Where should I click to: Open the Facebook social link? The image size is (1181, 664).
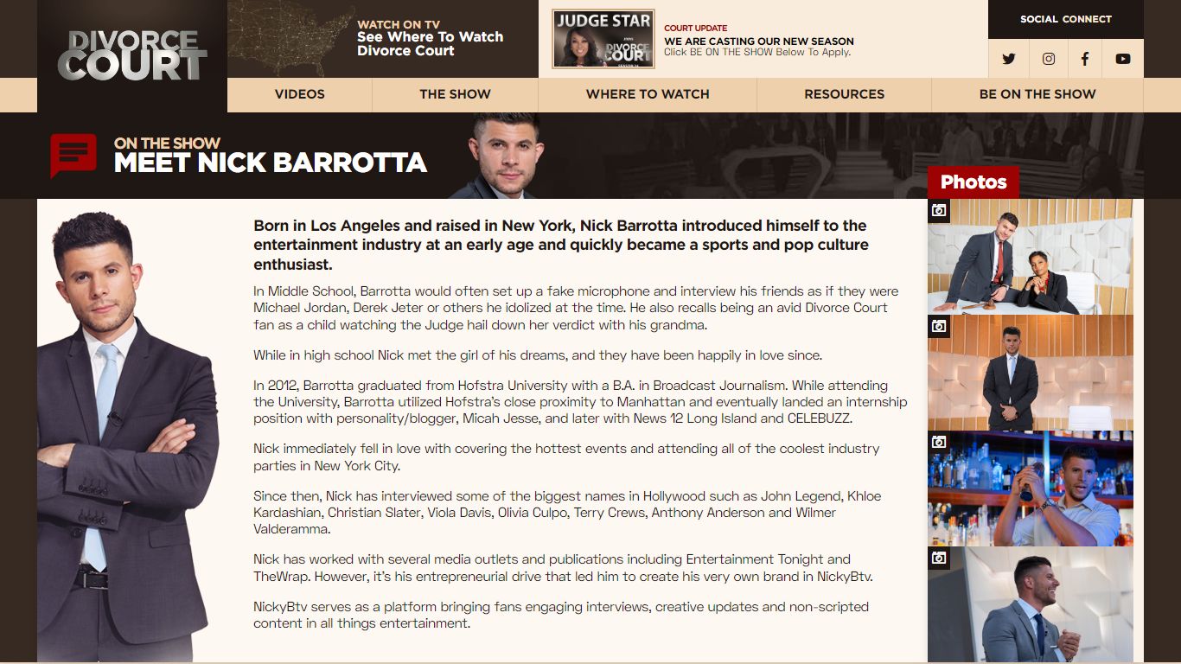point(1085,59)
